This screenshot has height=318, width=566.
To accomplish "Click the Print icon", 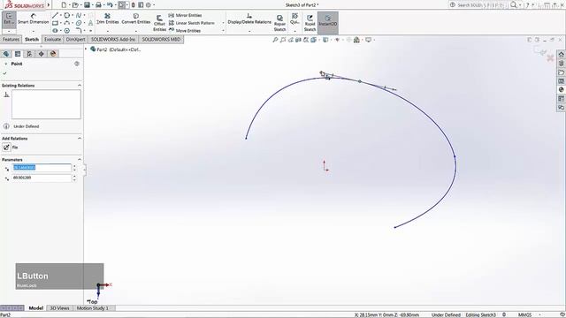I will point(98,5).
